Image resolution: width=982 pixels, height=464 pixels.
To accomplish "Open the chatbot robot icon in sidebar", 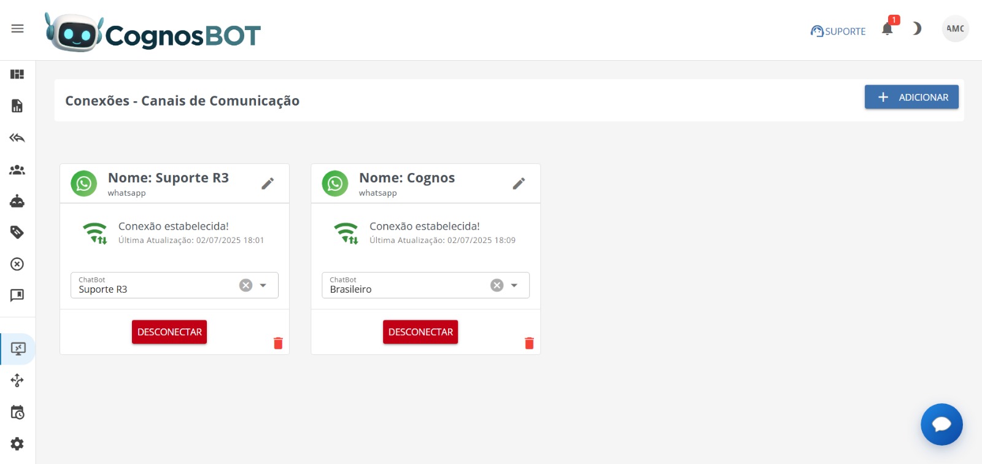I will pos(17,201).
